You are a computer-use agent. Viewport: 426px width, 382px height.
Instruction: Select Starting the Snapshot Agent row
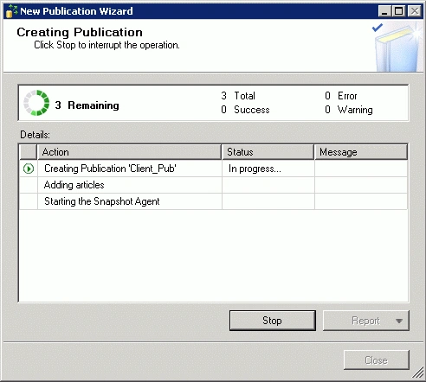point(213,201)
